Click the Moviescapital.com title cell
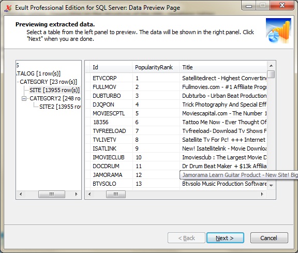 coord(224,113)
